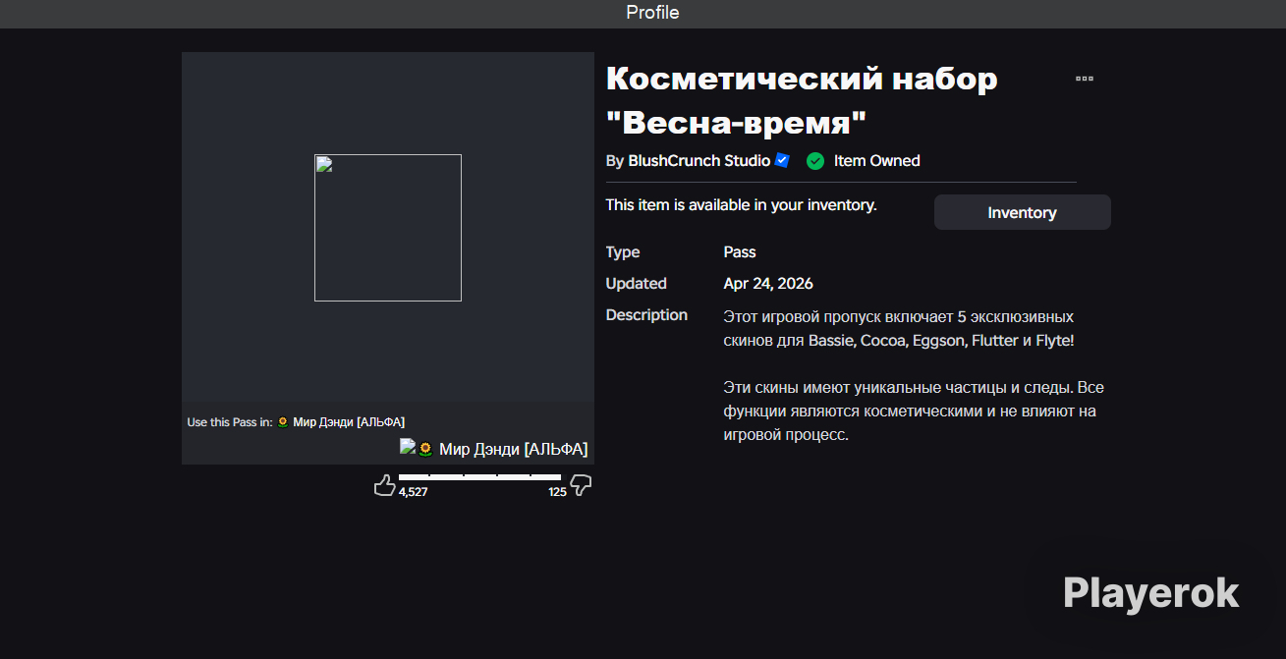Click the thumbs down dislike icon
The height and width of the screenshot is (659, 1286).
coord(582,484)
